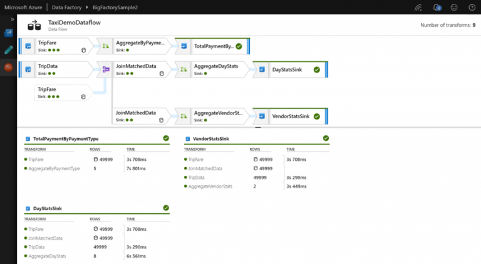Viewport: 481px width, 264px height.
Task: Click JoinMatchedData row in VendorStatsSink panel
Action: pos(257,168)
